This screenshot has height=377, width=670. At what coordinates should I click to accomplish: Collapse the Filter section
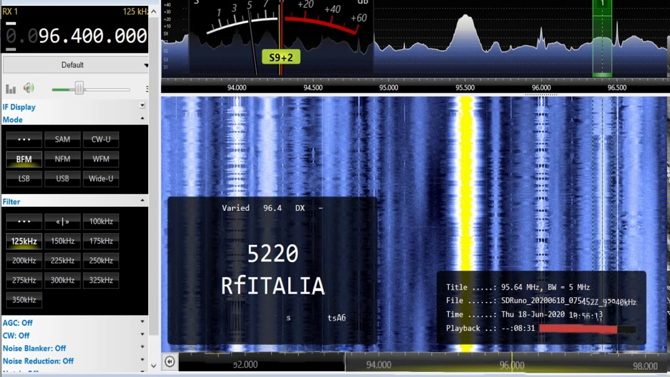click(142, 201)
